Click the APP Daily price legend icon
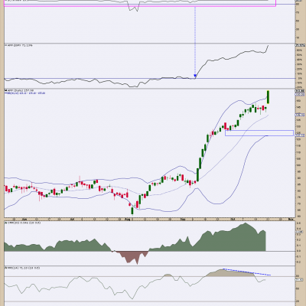Image resolution: width=306 pixels, height=306 pixels. tap(5, 90)
